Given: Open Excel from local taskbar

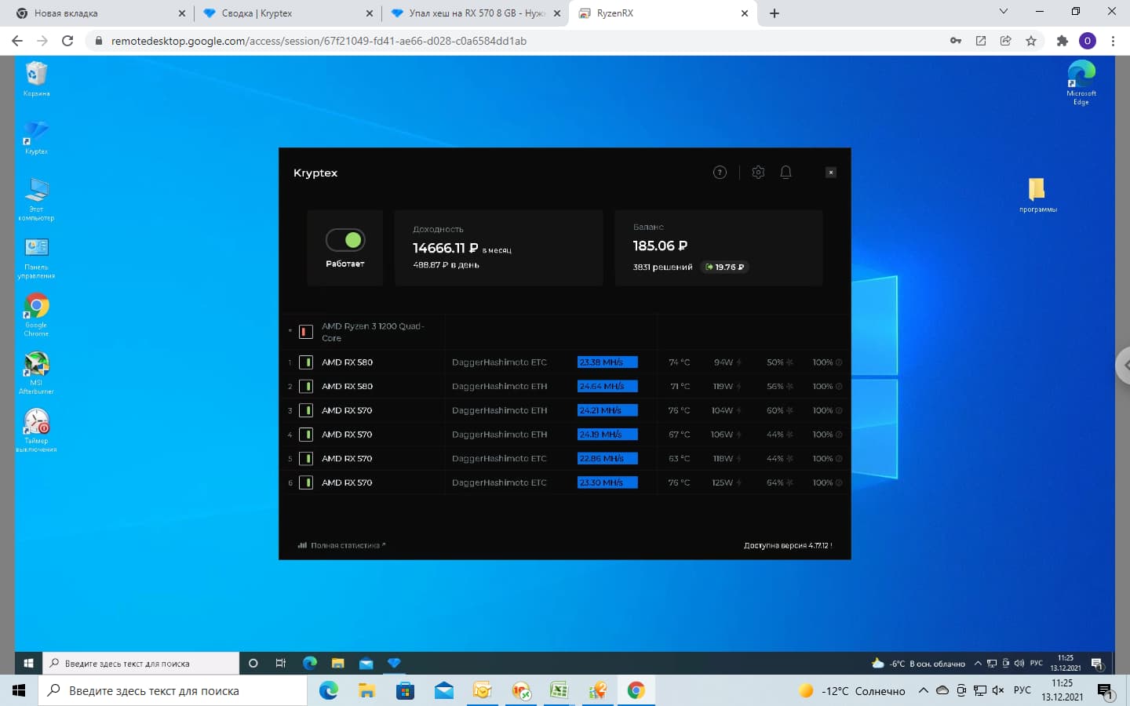Looking at the screenshot, I should [x=559, y=690].
